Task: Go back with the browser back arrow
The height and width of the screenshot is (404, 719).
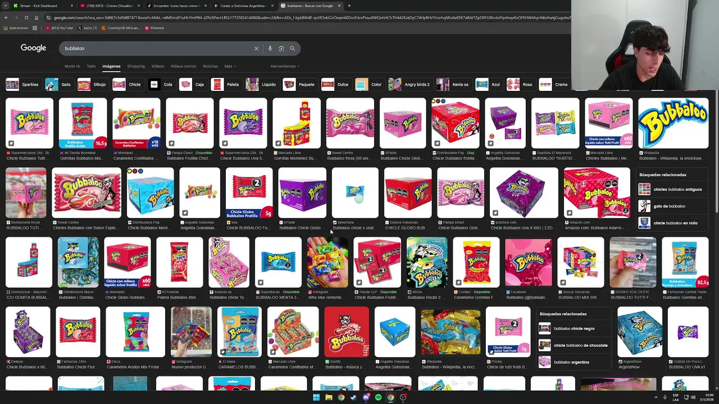Action: (x=6, y=17)
